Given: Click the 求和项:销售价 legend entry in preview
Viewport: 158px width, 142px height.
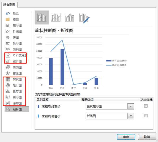Looking at the screenshot, I should [116, 65].
